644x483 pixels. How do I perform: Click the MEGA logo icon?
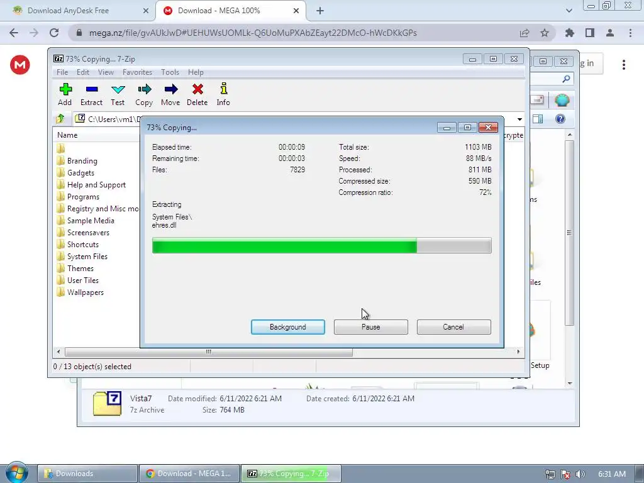(x=19, y=65)
